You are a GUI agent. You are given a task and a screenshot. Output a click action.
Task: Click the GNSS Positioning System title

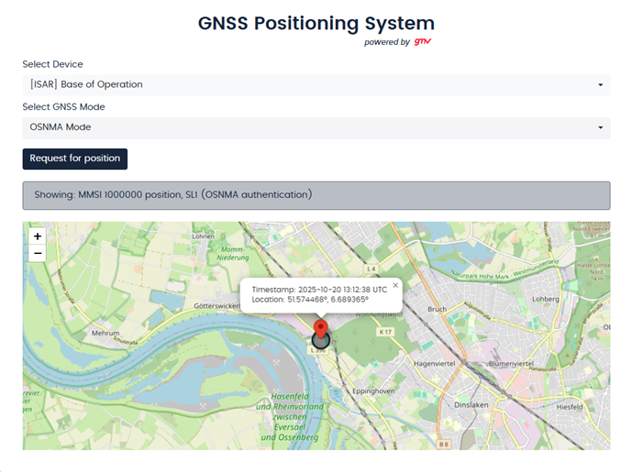tap(316, 23)
